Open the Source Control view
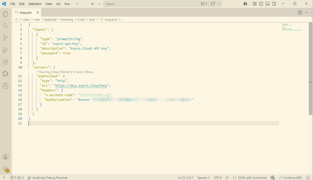The height and width of the screenshot is (180, 313). [5, 38]
